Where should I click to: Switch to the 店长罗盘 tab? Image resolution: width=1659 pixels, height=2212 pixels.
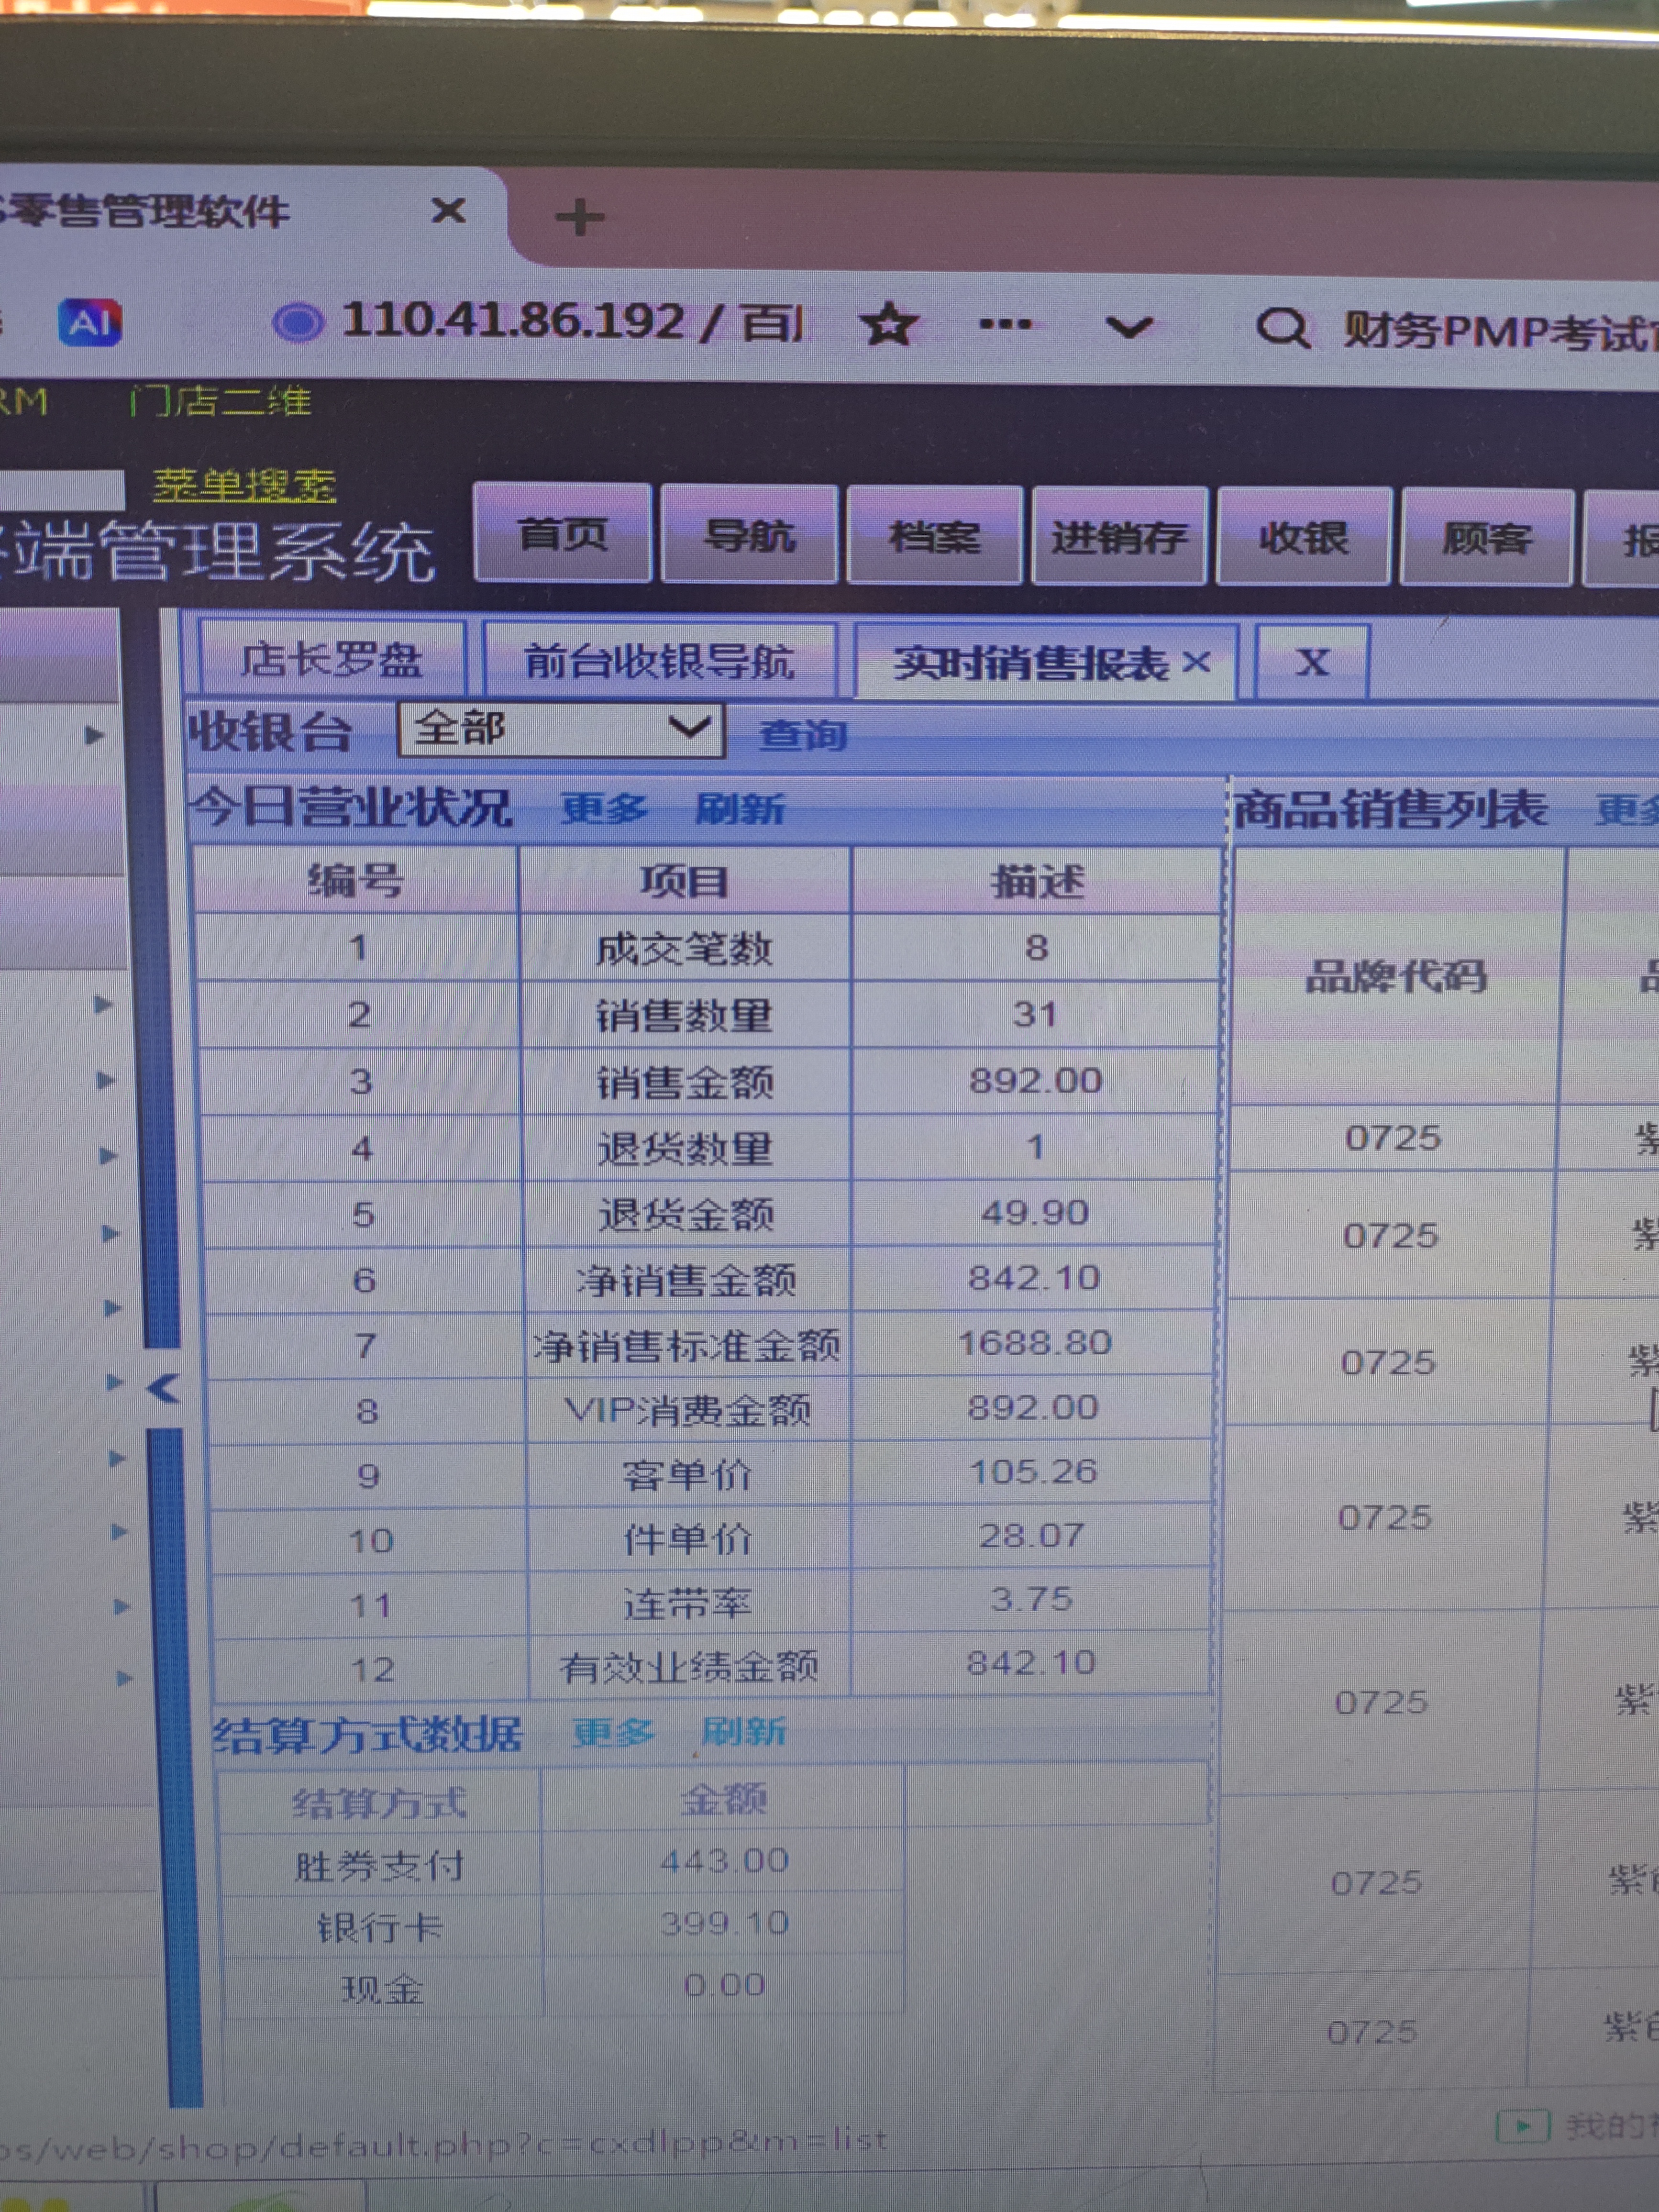pos(331,659)
